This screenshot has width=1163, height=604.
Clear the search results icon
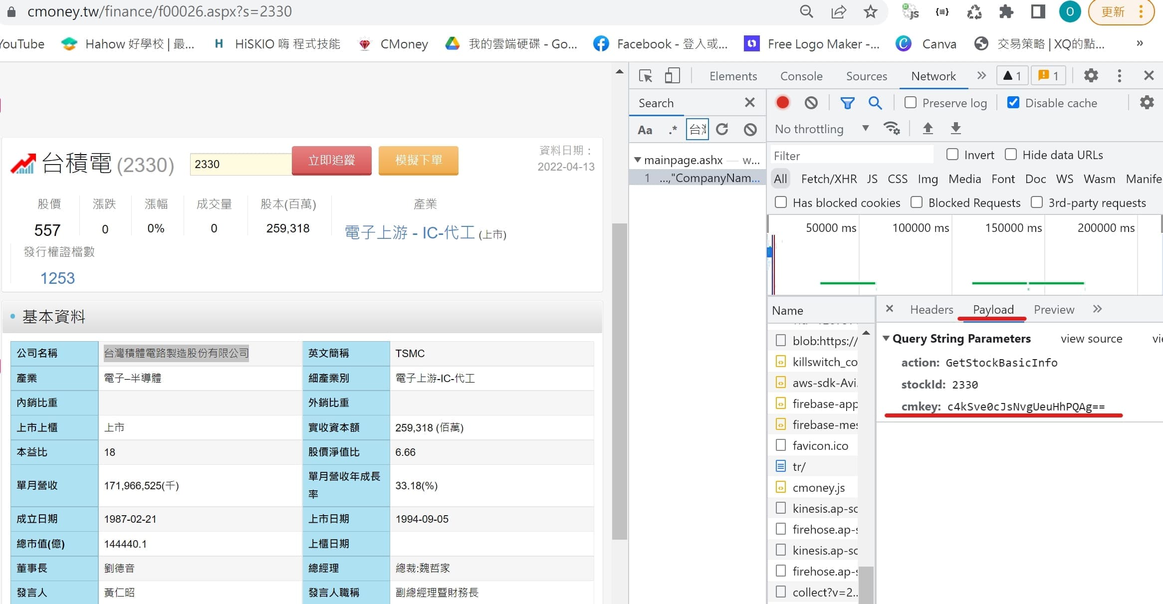[x=750, y=130]
